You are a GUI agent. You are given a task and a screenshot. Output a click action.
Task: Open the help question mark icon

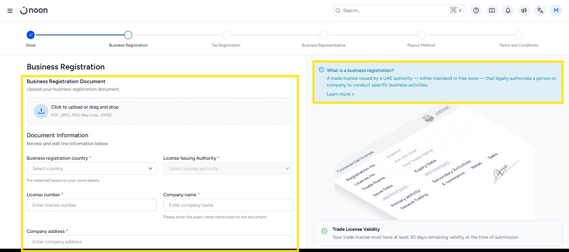tap(476, 11)
